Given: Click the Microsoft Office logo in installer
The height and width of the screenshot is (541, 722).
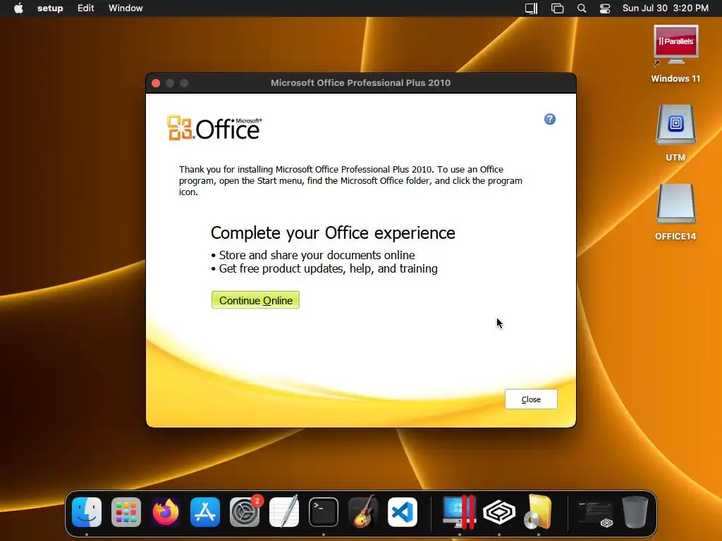Looking at the screenshot, I should tap(214, 128).
